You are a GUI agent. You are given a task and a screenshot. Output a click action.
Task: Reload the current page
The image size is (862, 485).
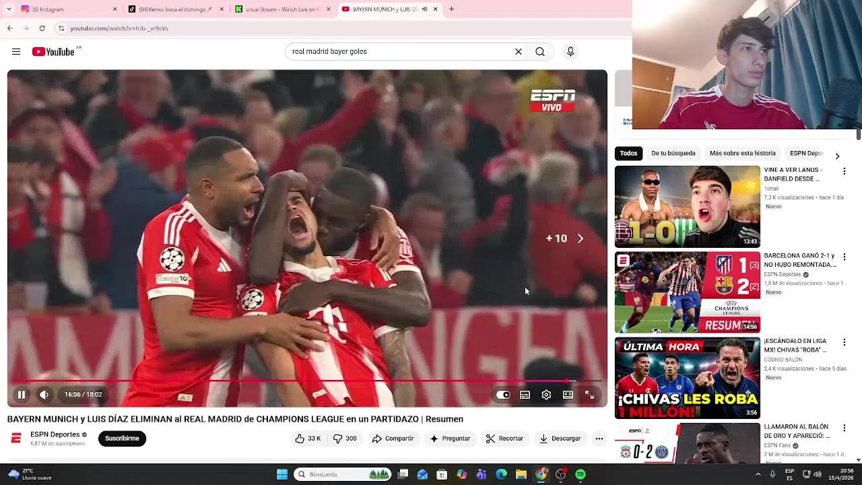point(42,28)
